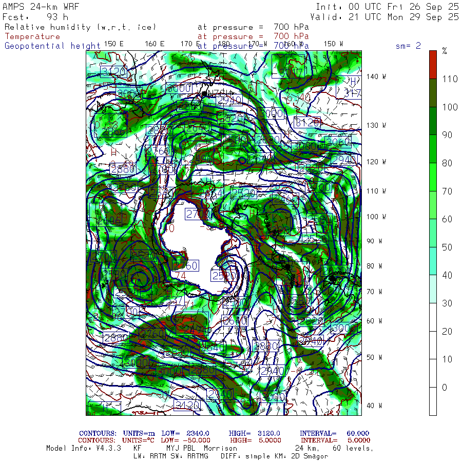462x462 pixels.
Task: Click the 'Fcst: 93 h' forecast hour text
Action: click(x=35, y=17)
